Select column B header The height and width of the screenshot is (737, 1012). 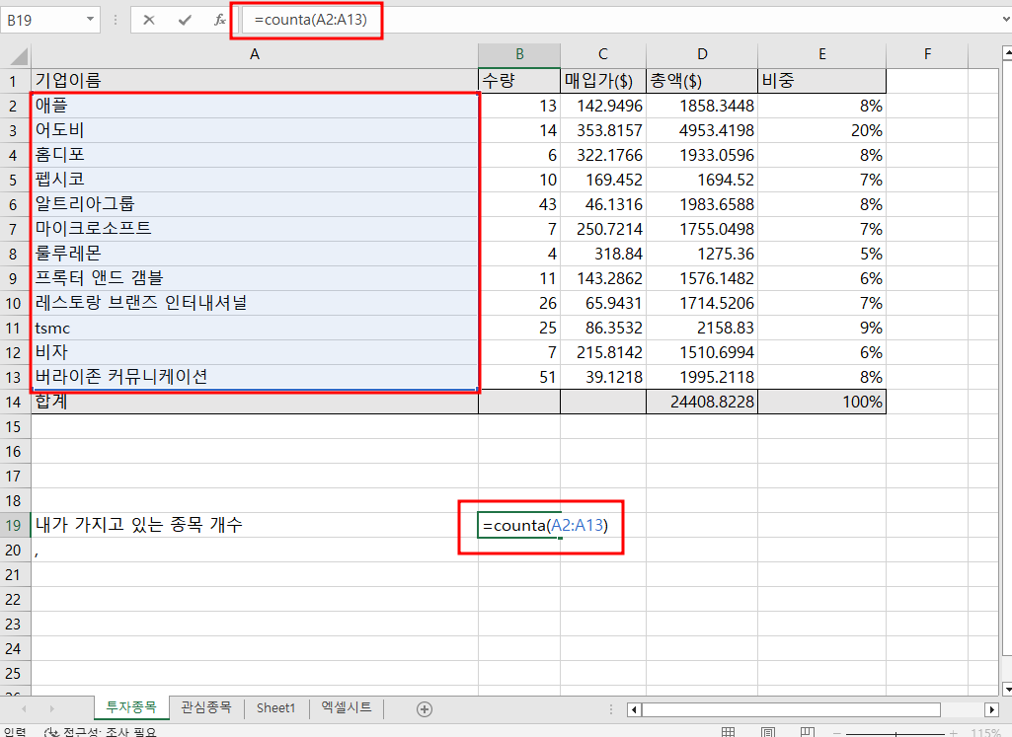pos(519,55)
